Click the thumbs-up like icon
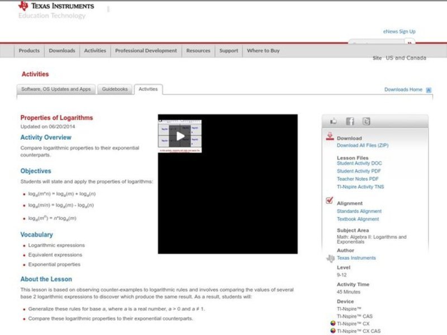447x335 pixels. pyautogui.click(x=334, y=121)
